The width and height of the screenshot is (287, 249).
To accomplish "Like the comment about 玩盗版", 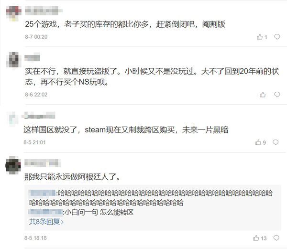I will 263,95.
